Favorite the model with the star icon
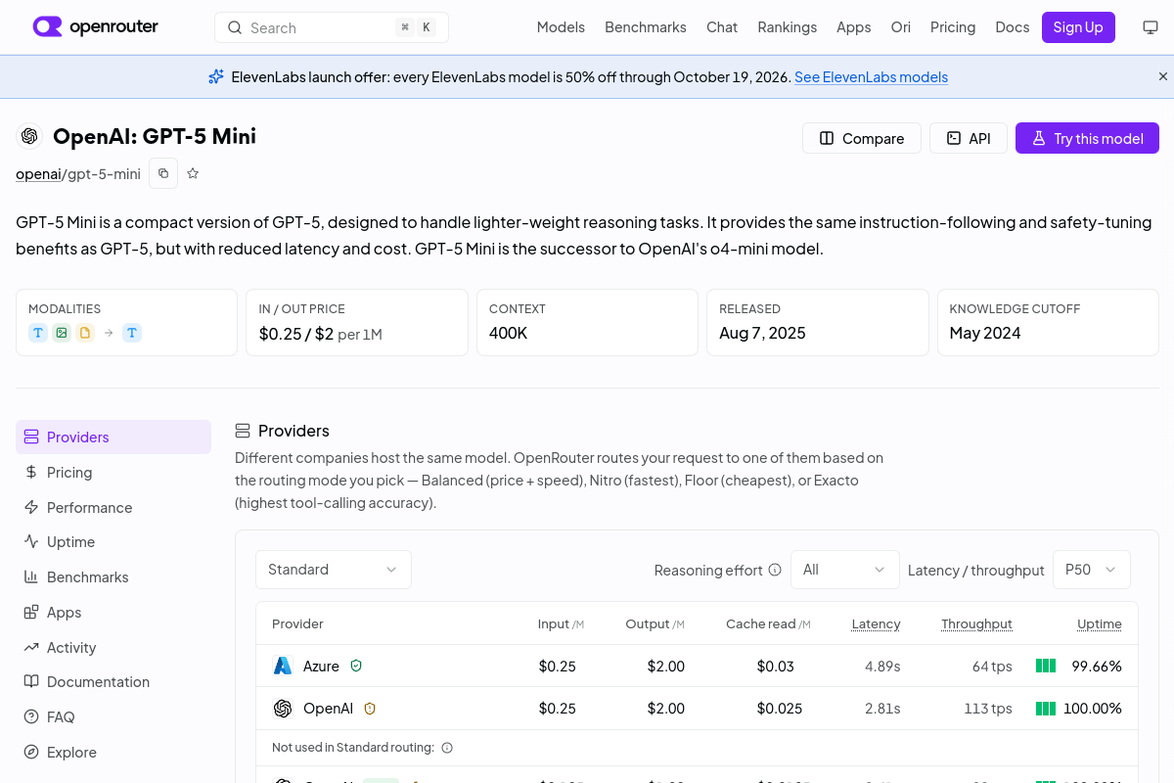The width and height of the screenshot is (1174, 783). point(193,173)
